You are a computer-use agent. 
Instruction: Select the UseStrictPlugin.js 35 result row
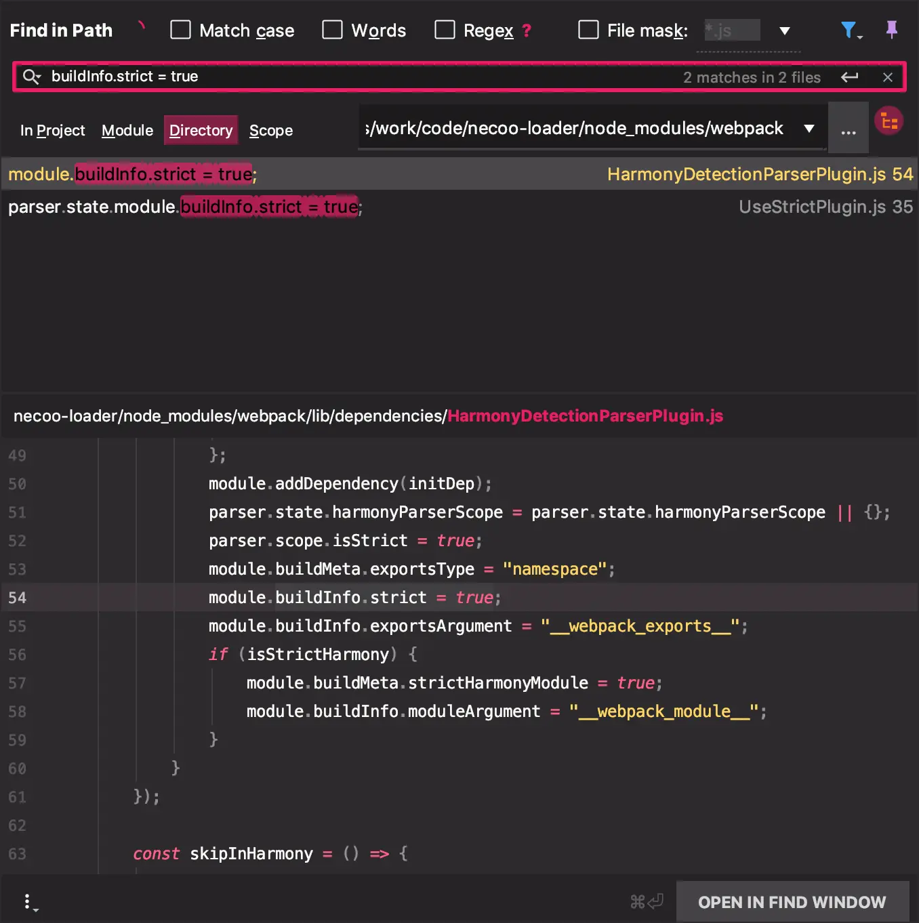pyautogui.click(x=459, y=207)
